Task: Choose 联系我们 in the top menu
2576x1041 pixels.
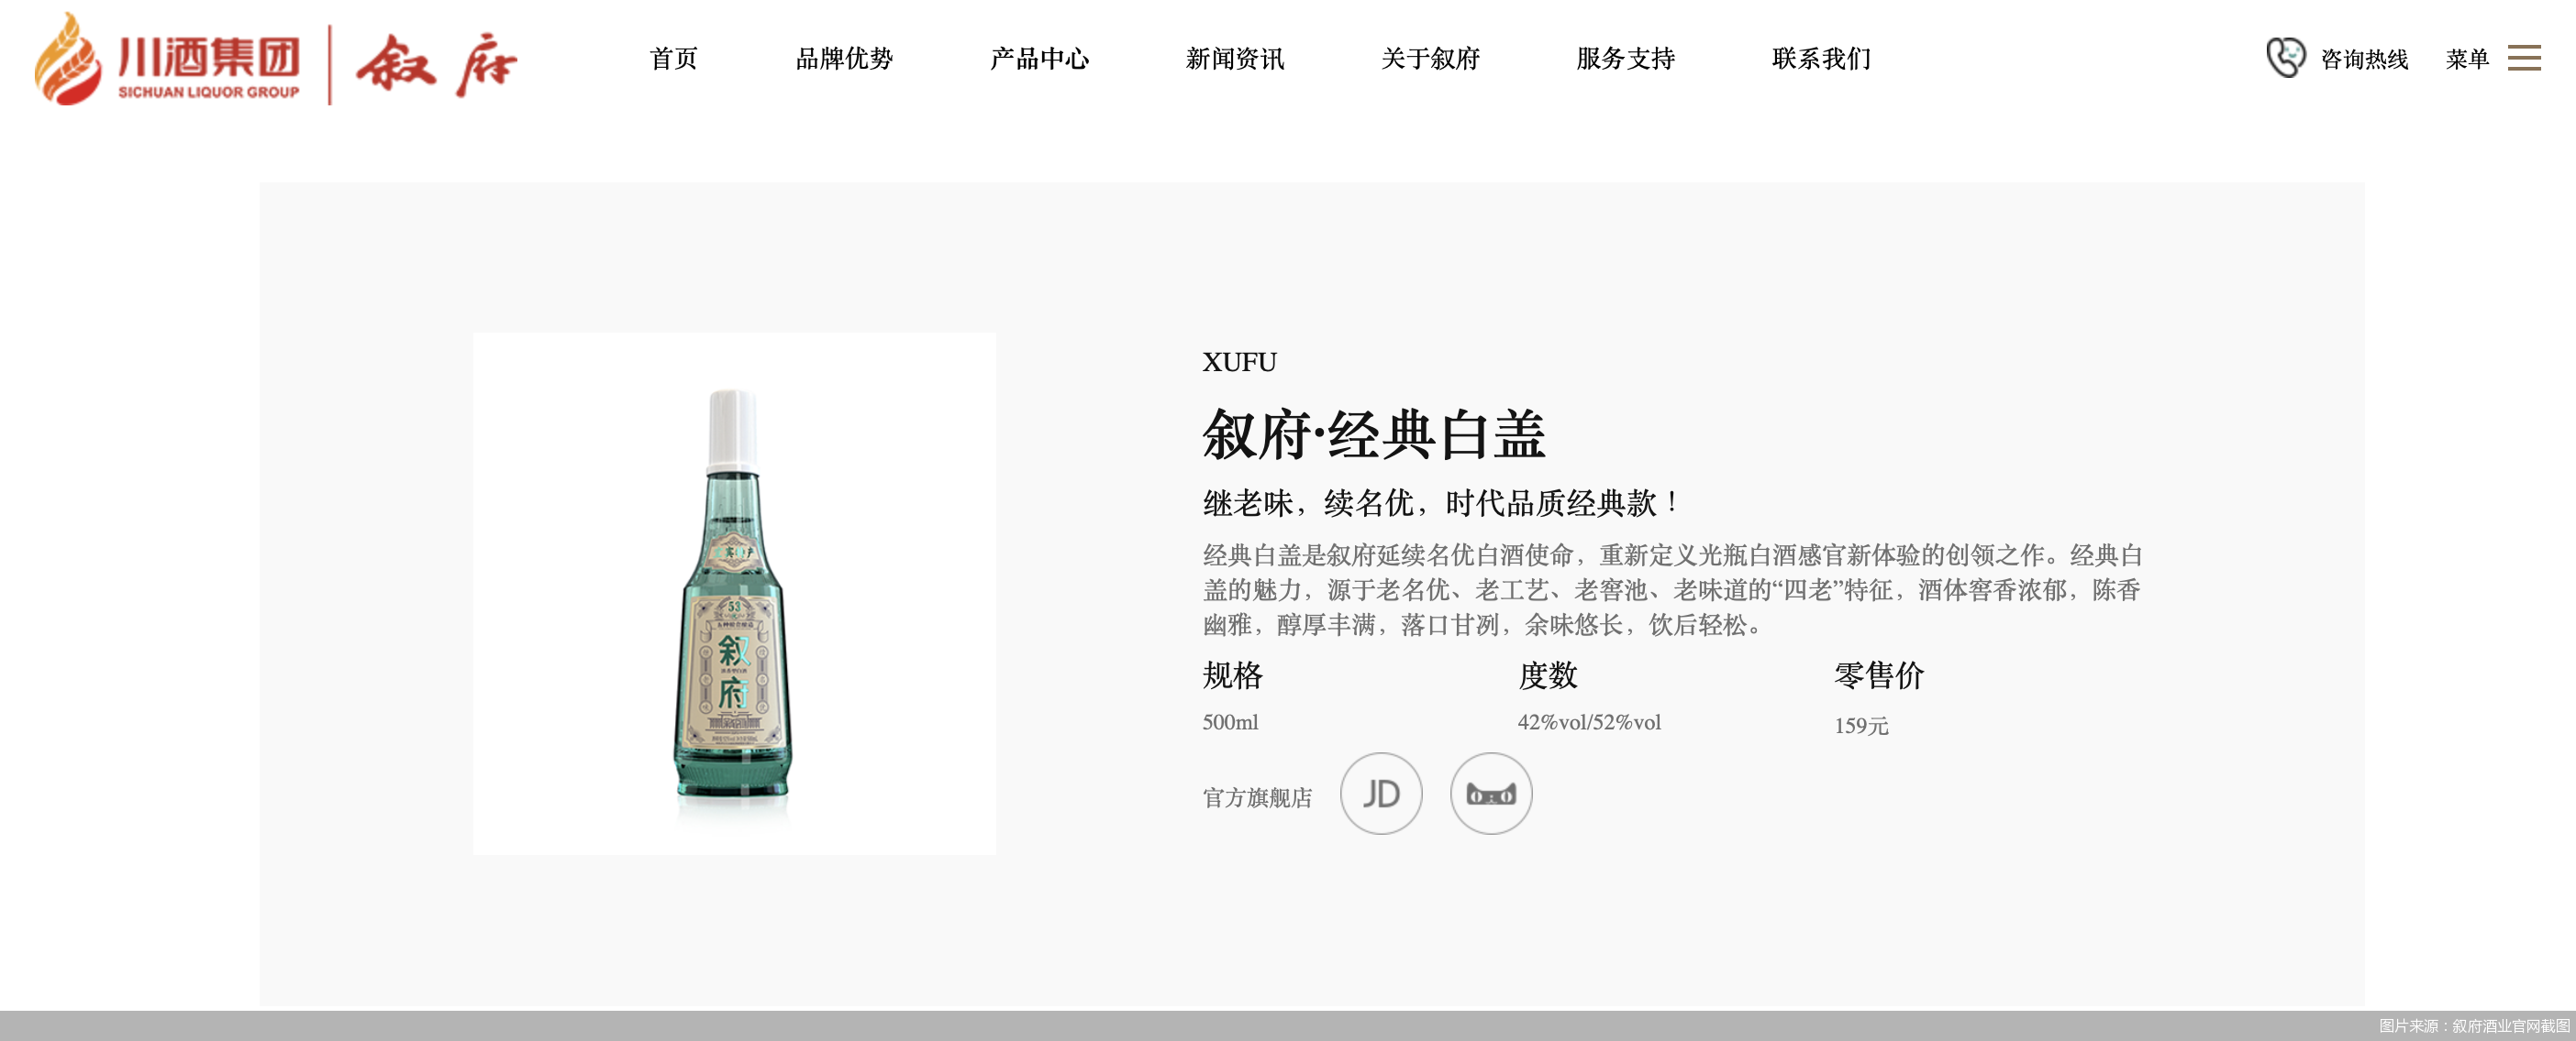Action: coord(1821,59)
